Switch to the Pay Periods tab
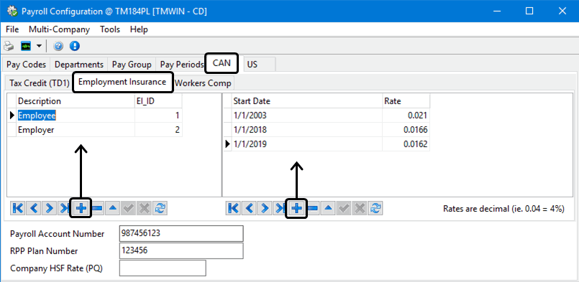 point(182,65)
